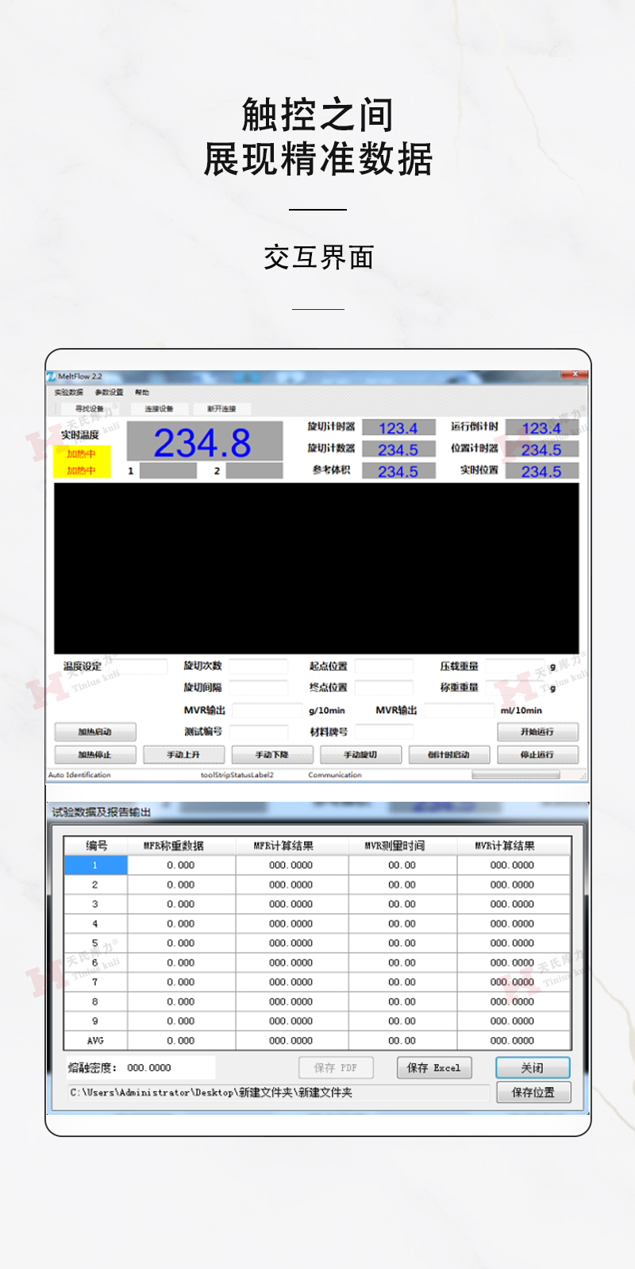Stop the test with 停止运行
Image resolution: width=635 pixels, height=1269 pixels.
(537, 755)
